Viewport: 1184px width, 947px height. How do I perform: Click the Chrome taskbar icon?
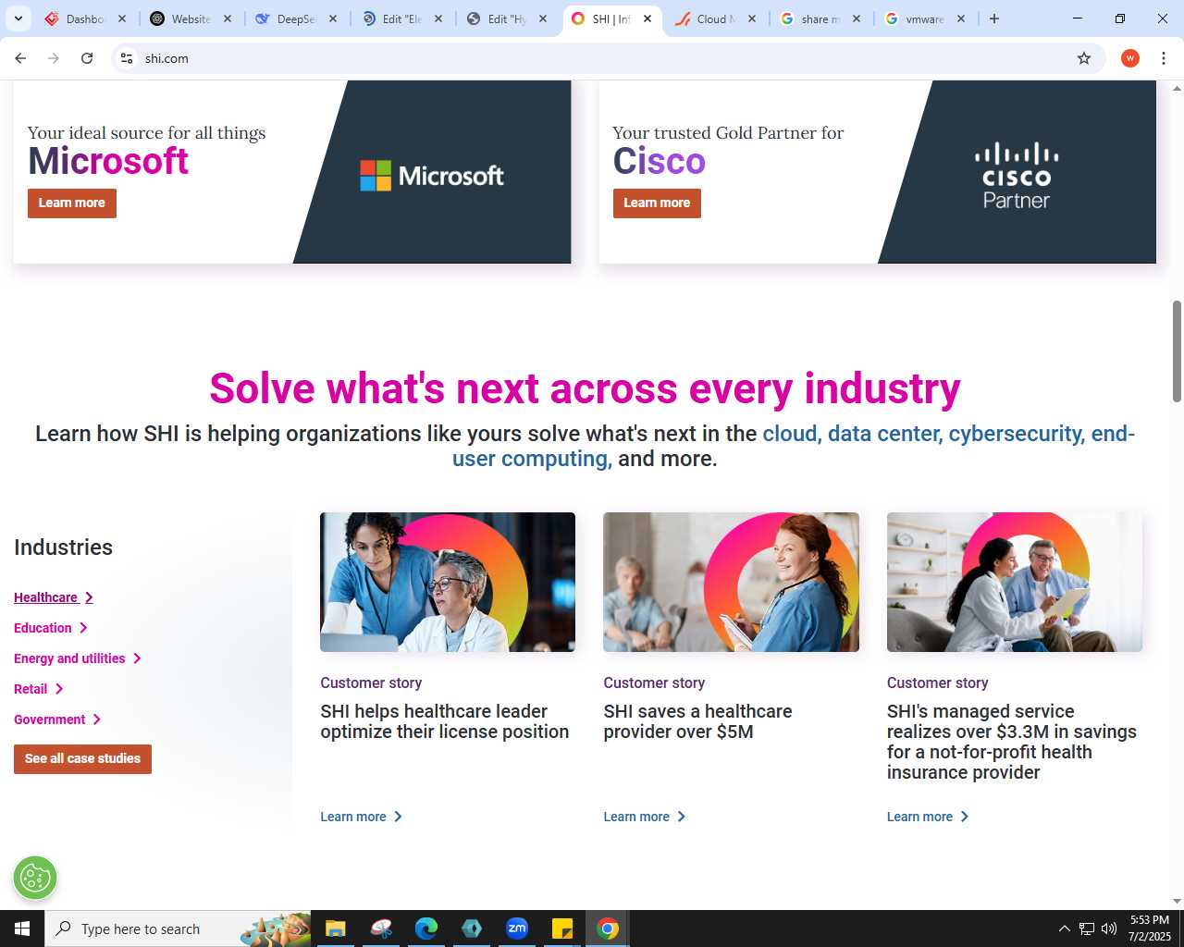[608, 929]
